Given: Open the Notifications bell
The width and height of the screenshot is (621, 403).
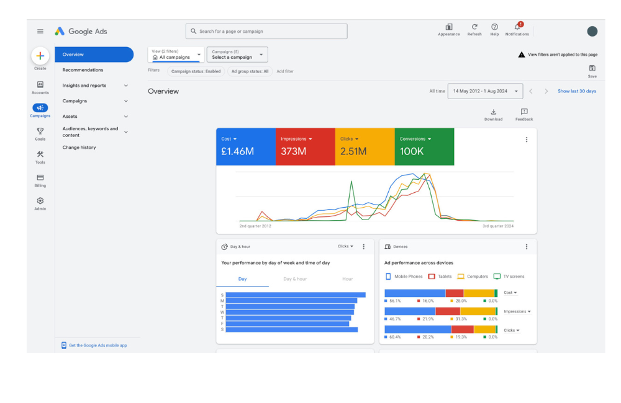Looking at the screenshot, I should 517,29.
